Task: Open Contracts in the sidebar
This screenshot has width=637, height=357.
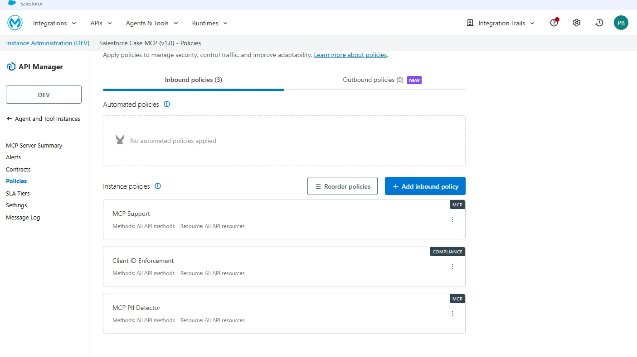Action: tap(18, 169)
